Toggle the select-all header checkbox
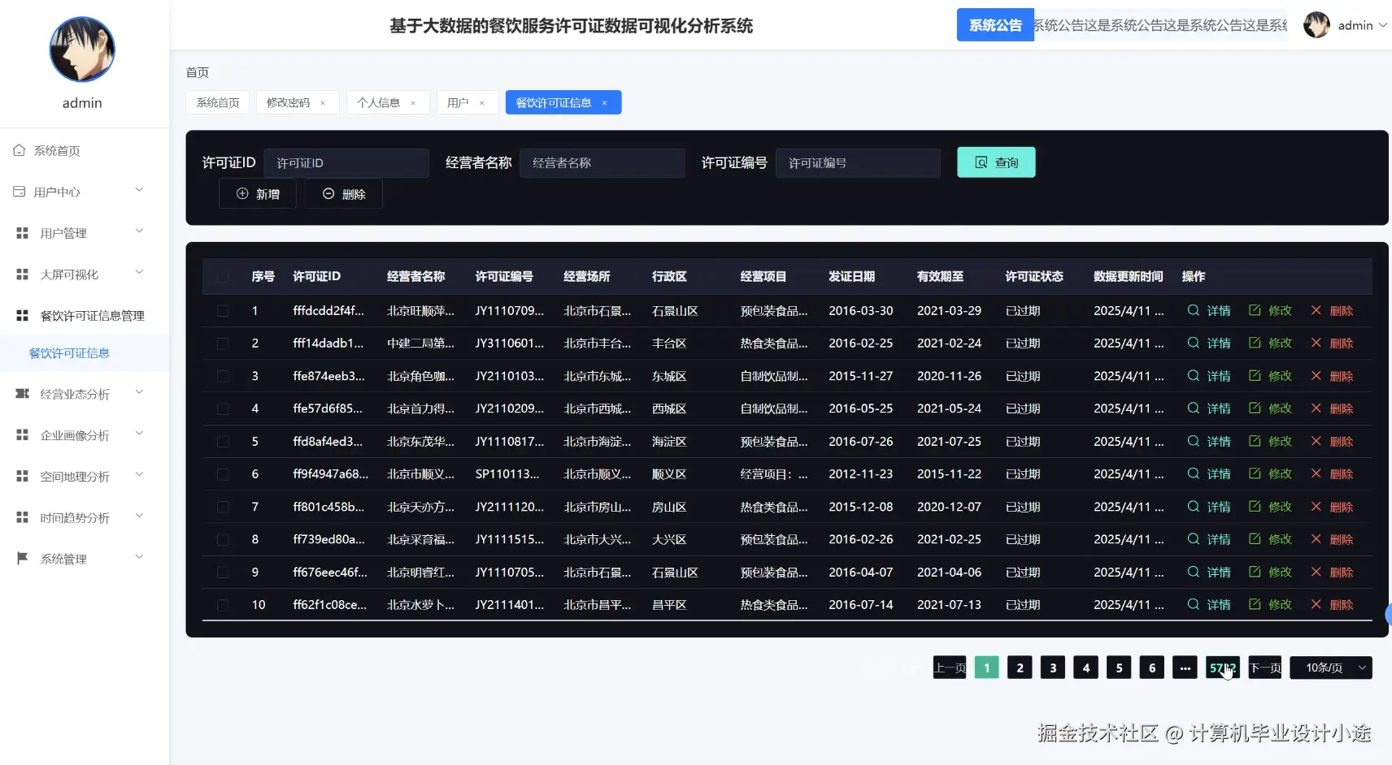This screenshot has width=1392, height=765. [223, 277]
